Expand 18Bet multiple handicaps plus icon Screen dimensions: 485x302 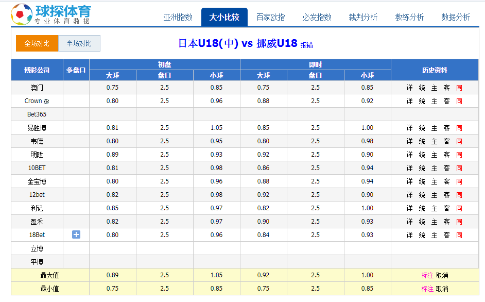76,235
